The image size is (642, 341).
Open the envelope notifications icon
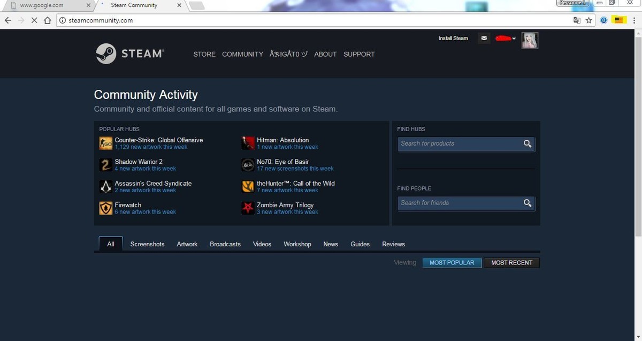tap(484, 39)
